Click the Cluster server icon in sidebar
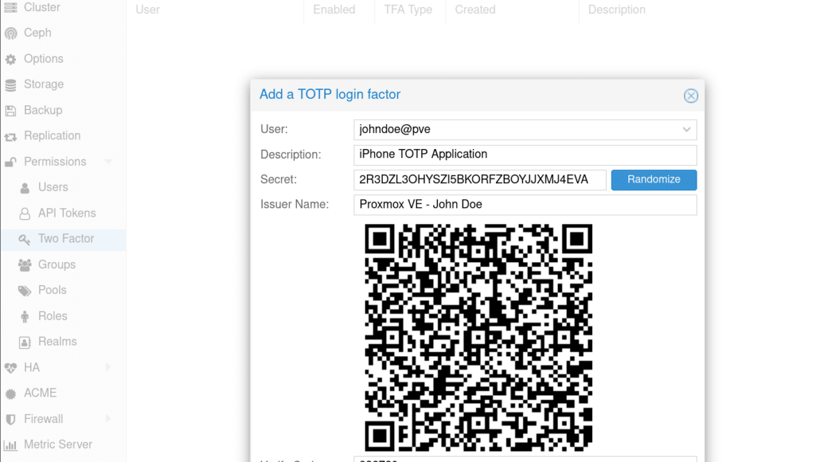Image resolution: width=816 pixels, height=462 pixels. 10,8
